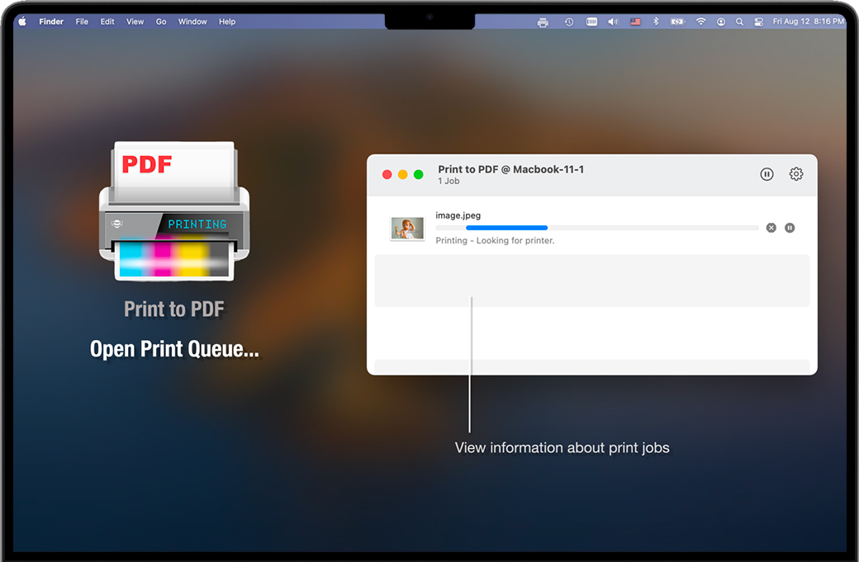Open the Apple menu
859x562 pixels.
[22, 22]
